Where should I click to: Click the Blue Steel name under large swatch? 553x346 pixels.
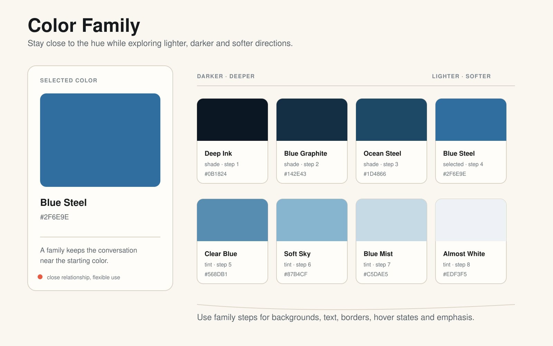pyautogui.click(x=64, y=202)
